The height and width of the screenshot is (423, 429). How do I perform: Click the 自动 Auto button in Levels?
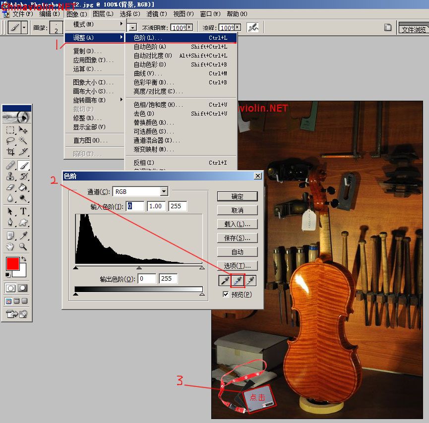(x=237, y=252)
